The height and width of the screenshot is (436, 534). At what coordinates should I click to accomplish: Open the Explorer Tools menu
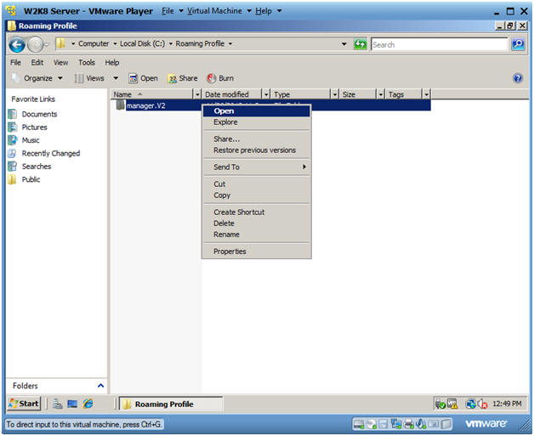[87, 63]
